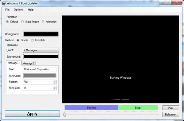Open the Help menu
This screenshot has height=121, width=184.
click(31, 10)
